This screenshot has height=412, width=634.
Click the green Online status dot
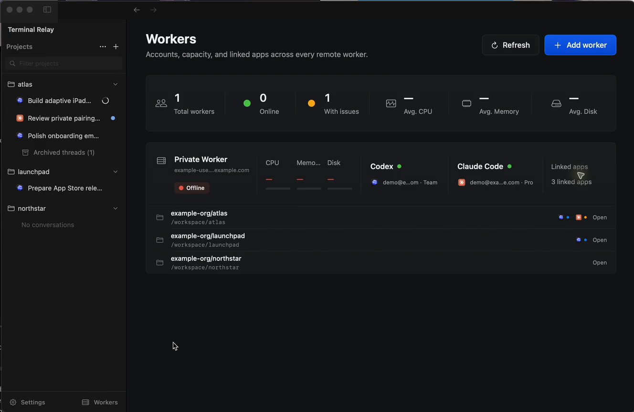[247, 103]
